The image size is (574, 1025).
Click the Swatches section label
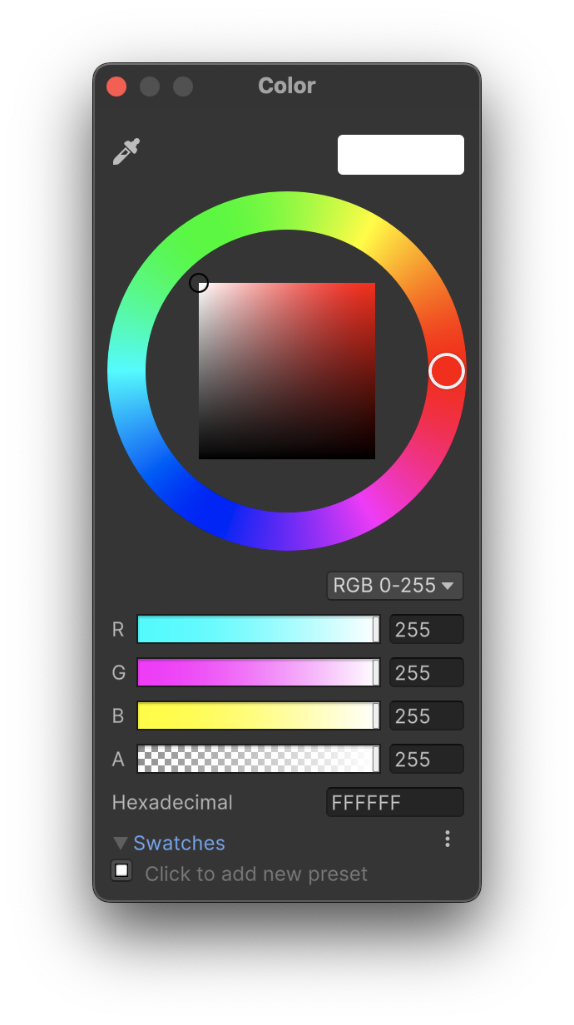(179, 843)
